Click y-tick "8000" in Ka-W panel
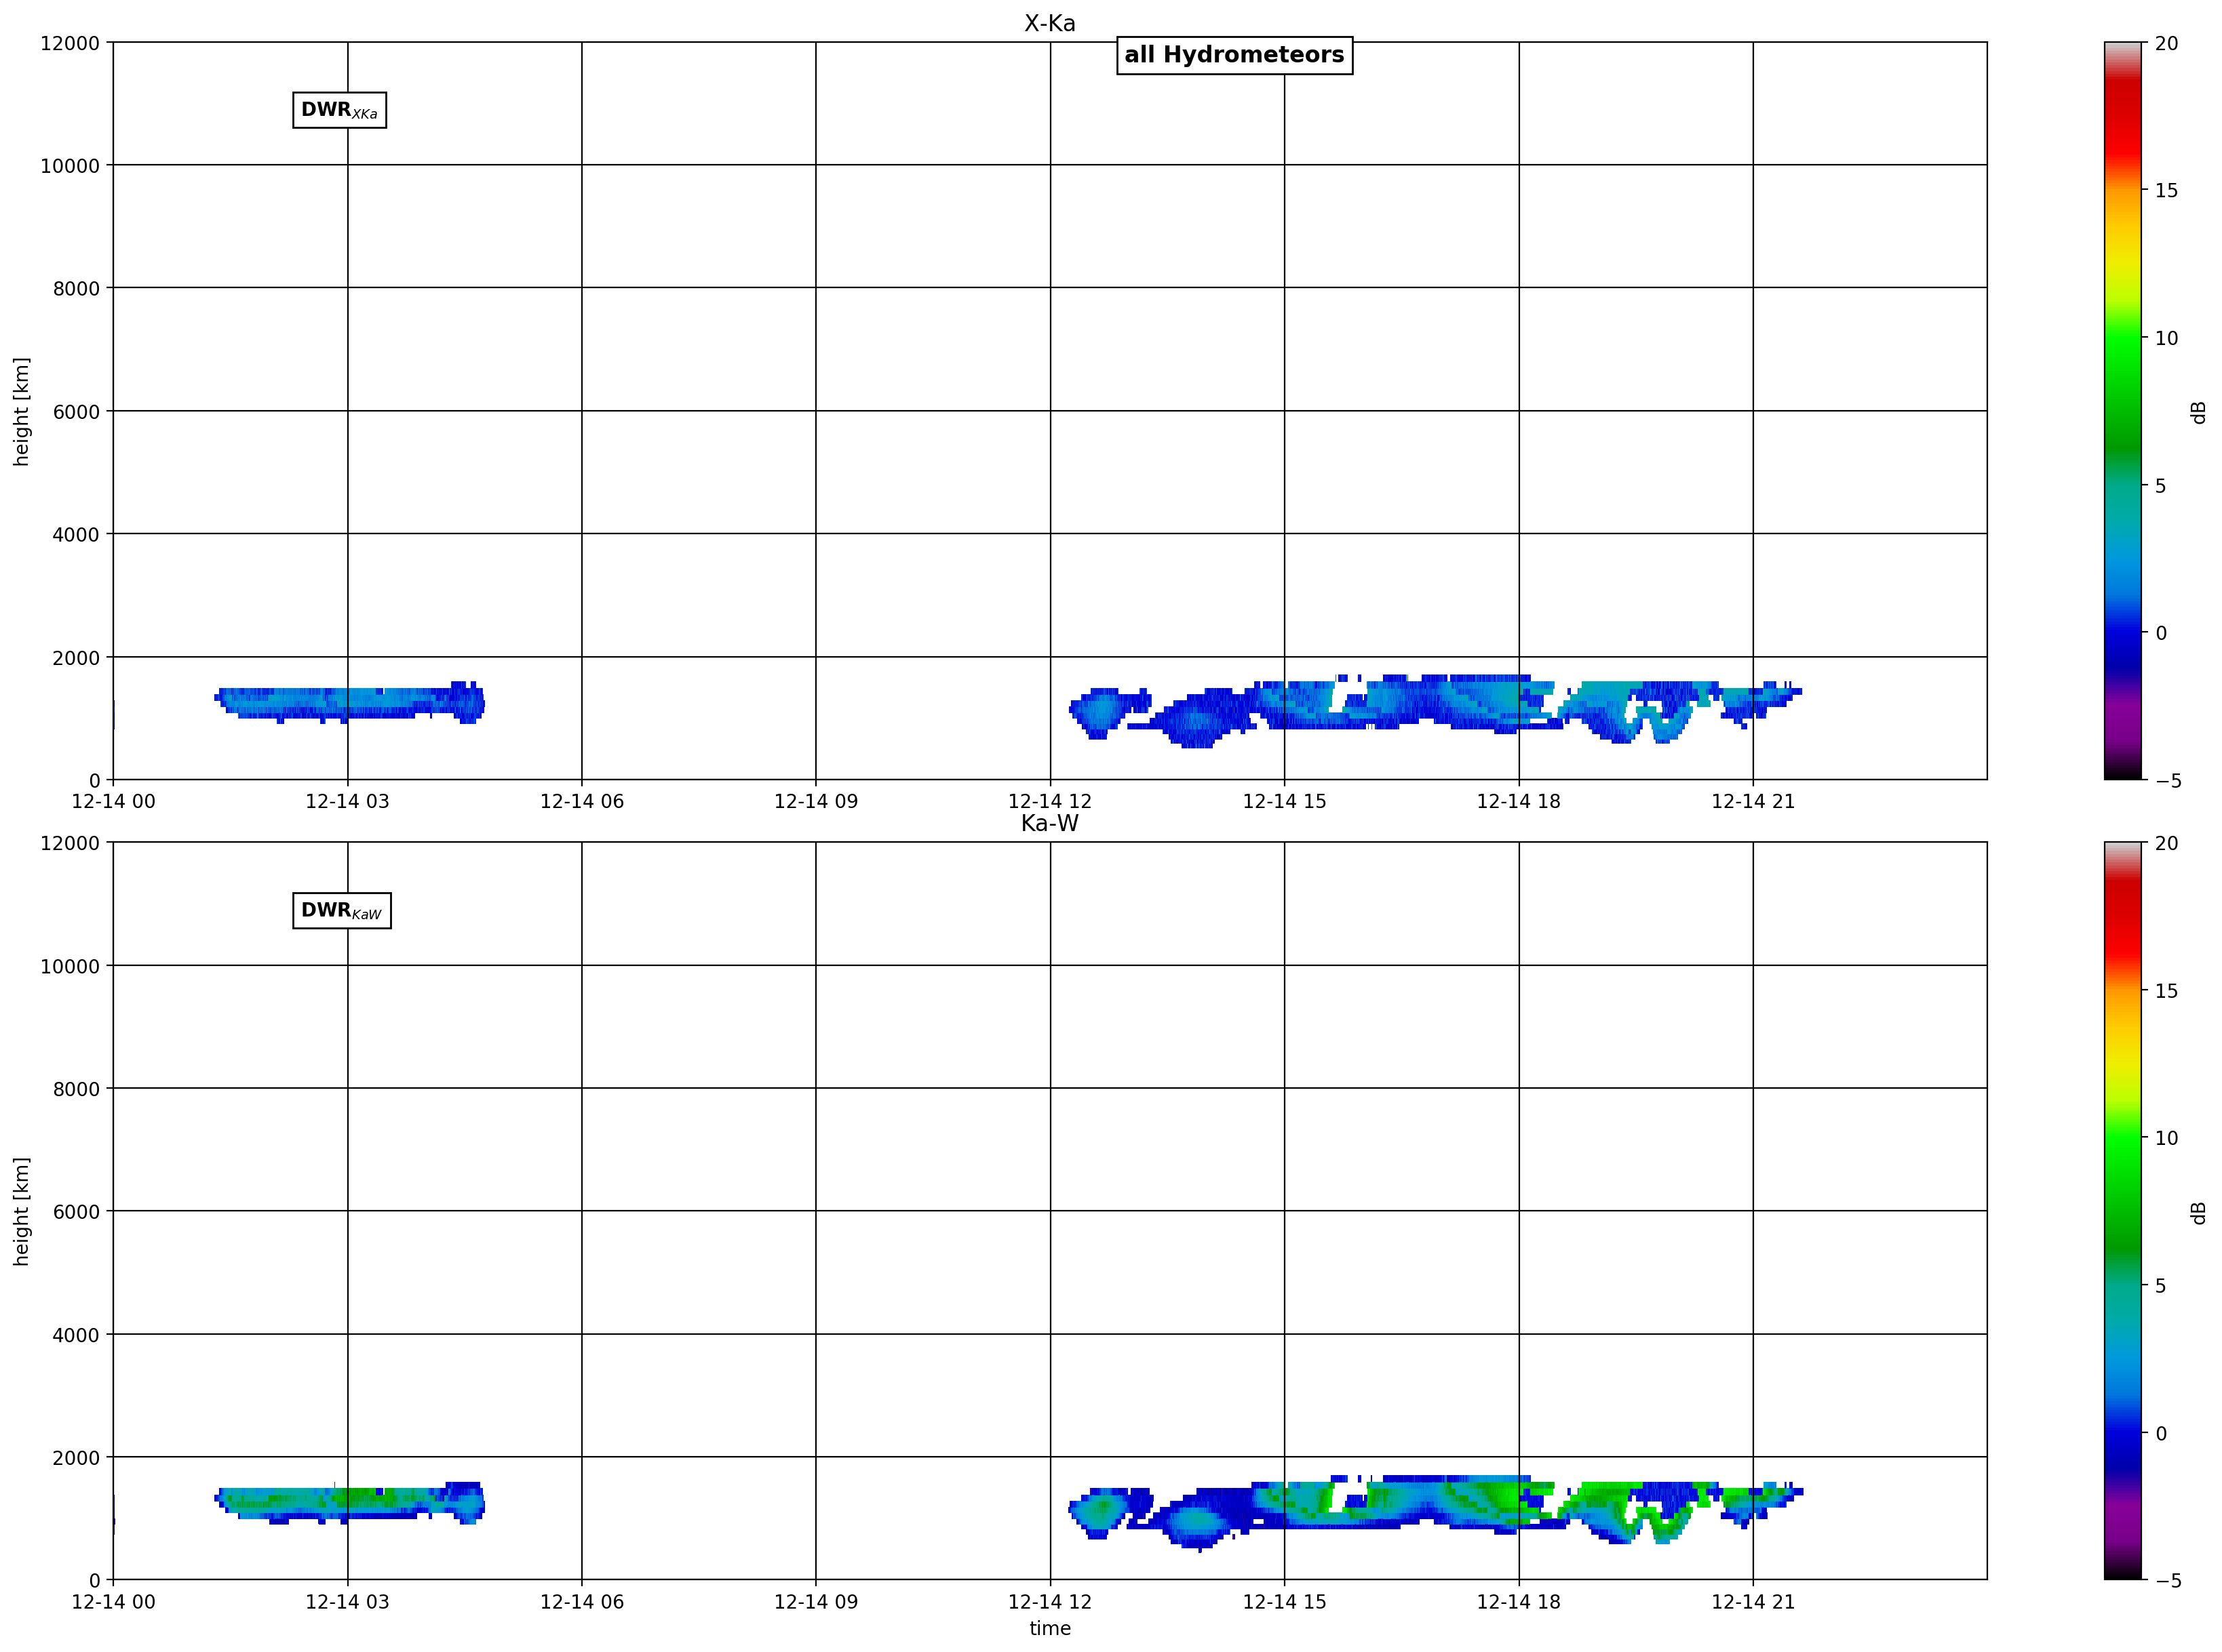The image size is (2222, 1652). click(76, 1089)
